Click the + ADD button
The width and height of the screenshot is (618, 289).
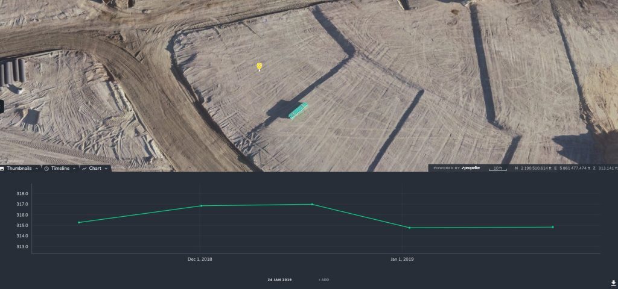click(323, 280)
